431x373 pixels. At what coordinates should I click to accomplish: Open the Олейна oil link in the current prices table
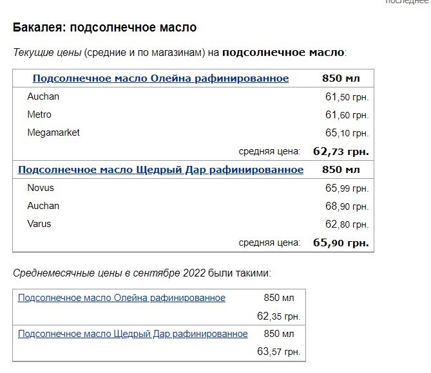click(160, 78)
